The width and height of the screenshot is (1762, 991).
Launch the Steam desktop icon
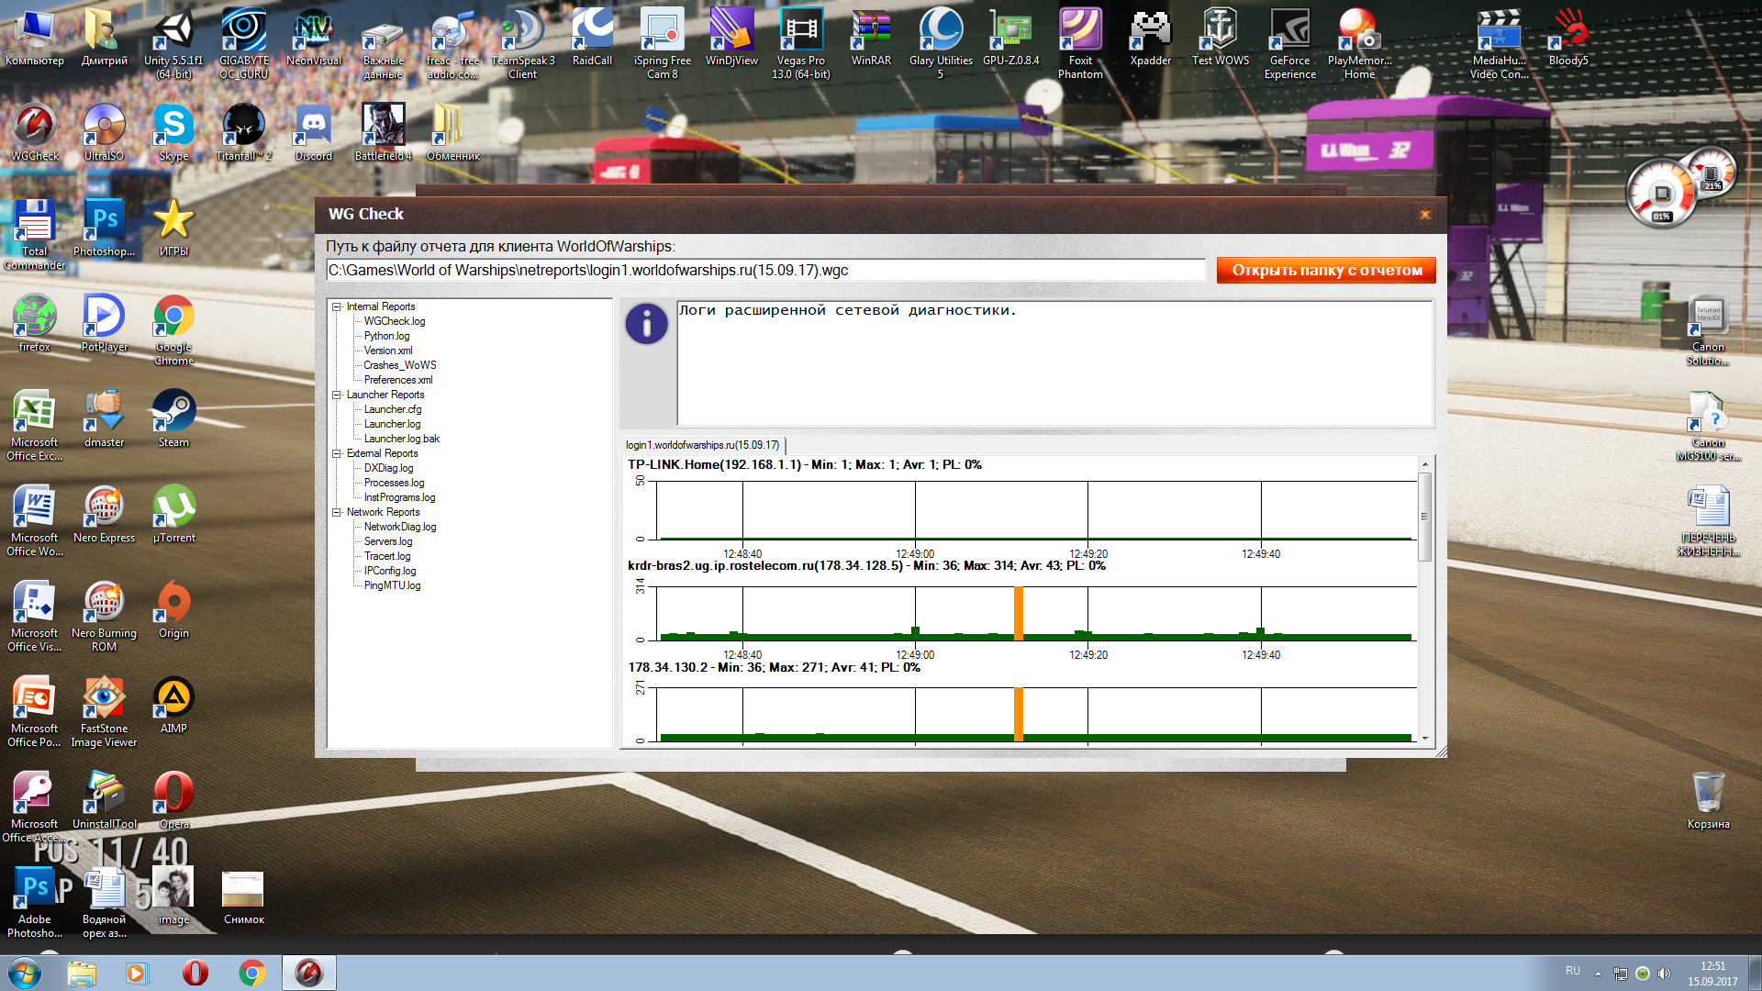(x=173, y=418)
